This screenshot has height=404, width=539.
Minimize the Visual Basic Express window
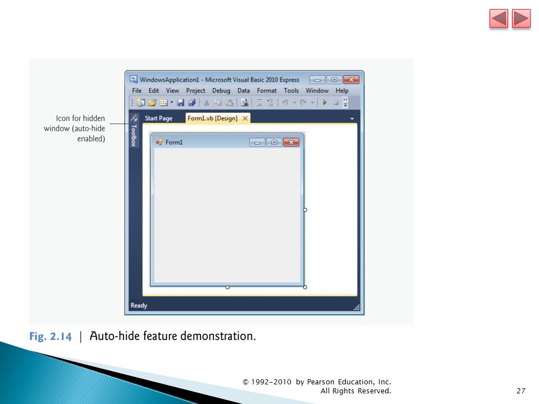click(x=317, y=80)
